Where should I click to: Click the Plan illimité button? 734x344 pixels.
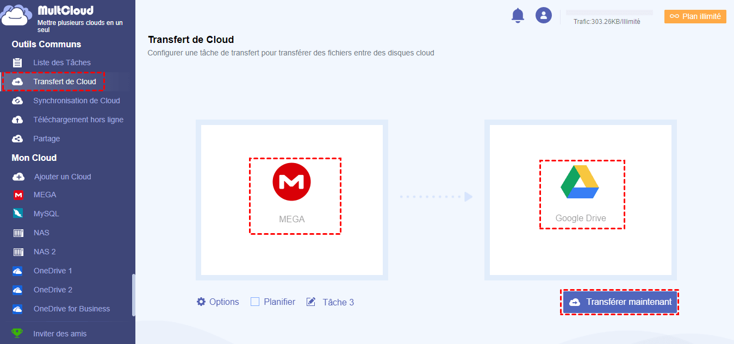(x=695, y=16)
